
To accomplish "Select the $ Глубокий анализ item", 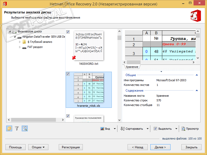I will point(40,42).
